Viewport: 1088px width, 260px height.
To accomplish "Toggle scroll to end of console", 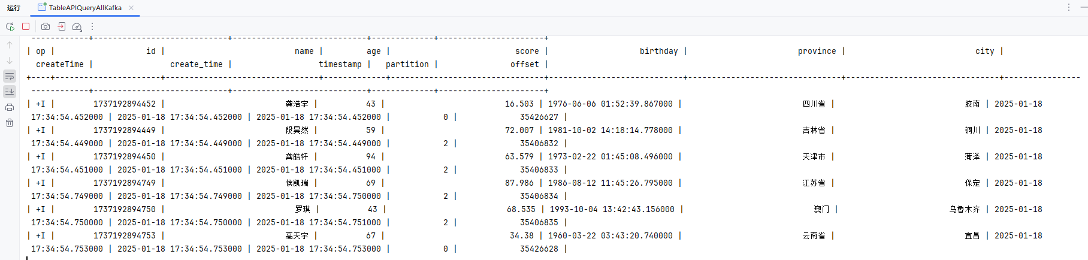I will pos(10,92).
